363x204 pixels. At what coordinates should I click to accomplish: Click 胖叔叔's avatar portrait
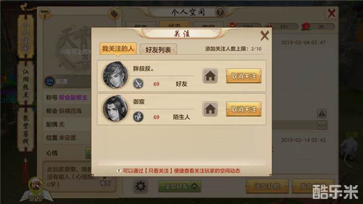click(115, 75)
